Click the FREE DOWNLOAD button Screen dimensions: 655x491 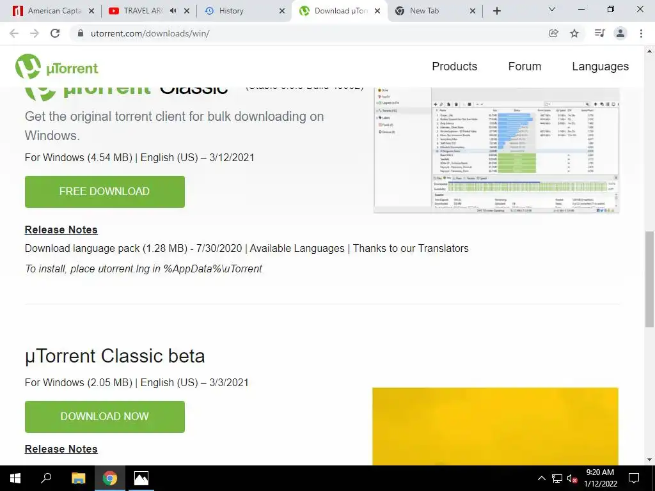(x=105, y=192)
